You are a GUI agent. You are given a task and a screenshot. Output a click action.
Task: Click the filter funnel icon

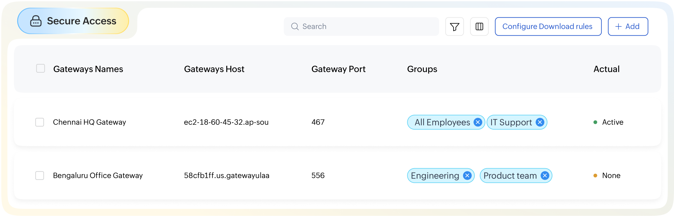coord(455,27)
